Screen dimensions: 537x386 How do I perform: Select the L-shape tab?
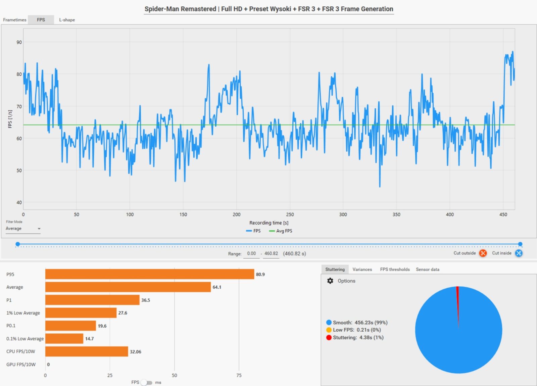tap(67, 20)
